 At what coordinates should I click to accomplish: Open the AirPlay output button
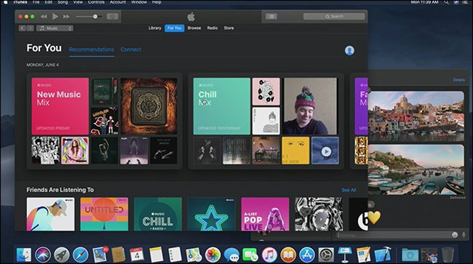[x=112, y=17]
